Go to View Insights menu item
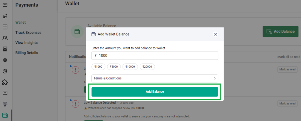Viewport: 301px width, 121px height. (x=26, y=43)
